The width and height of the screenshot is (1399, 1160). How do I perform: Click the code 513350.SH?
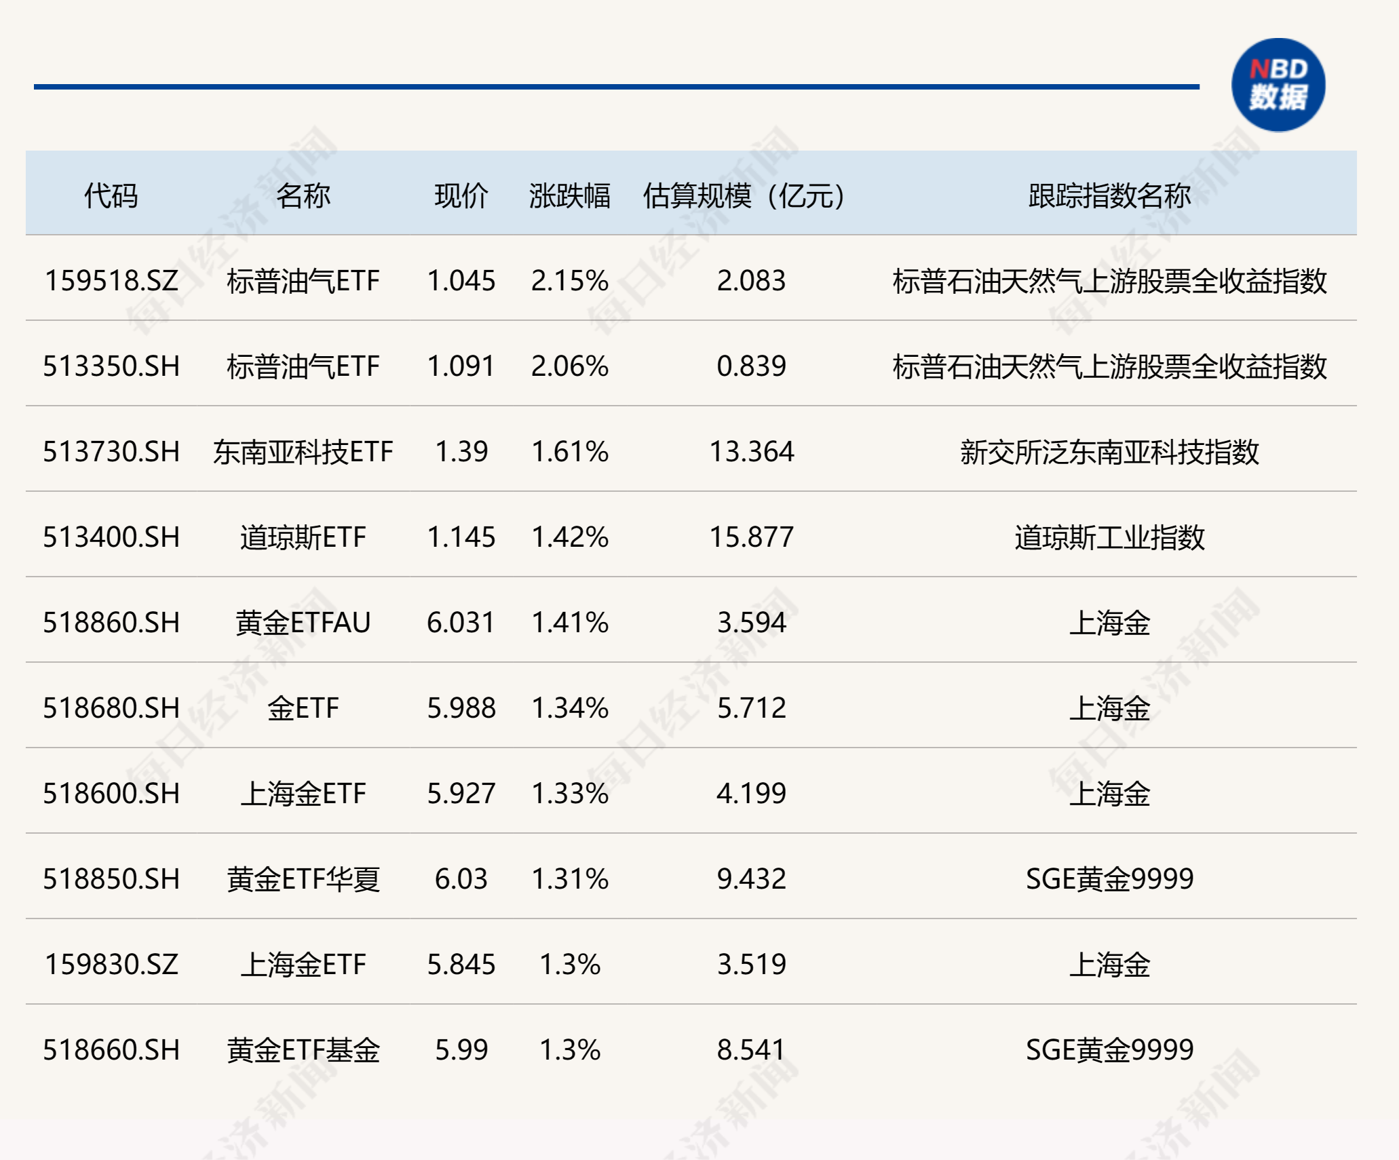click(x=111, y=366)
